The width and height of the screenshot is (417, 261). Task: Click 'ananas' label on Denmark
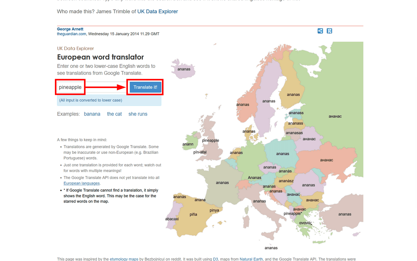pyautogui.click(x=249, y=132)
